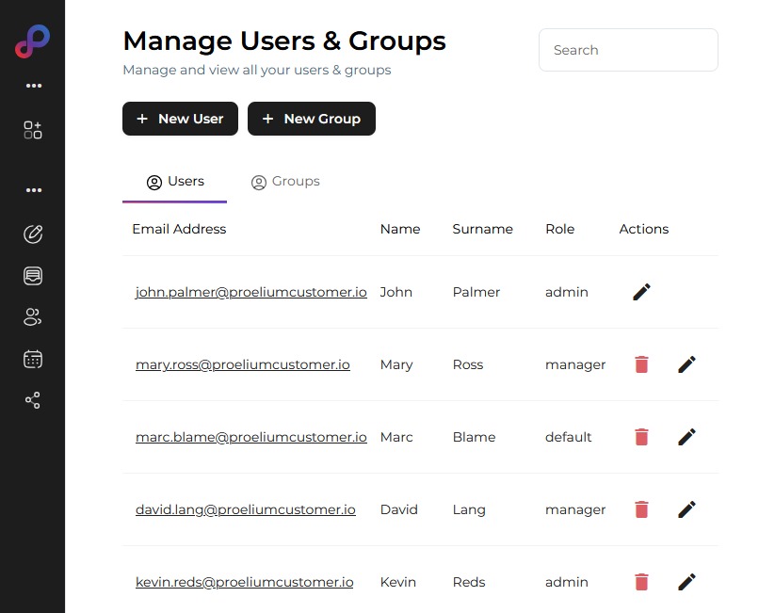Open the paperclip attachment icon in sidebar
775x613 pixels.
click(33, 234)
